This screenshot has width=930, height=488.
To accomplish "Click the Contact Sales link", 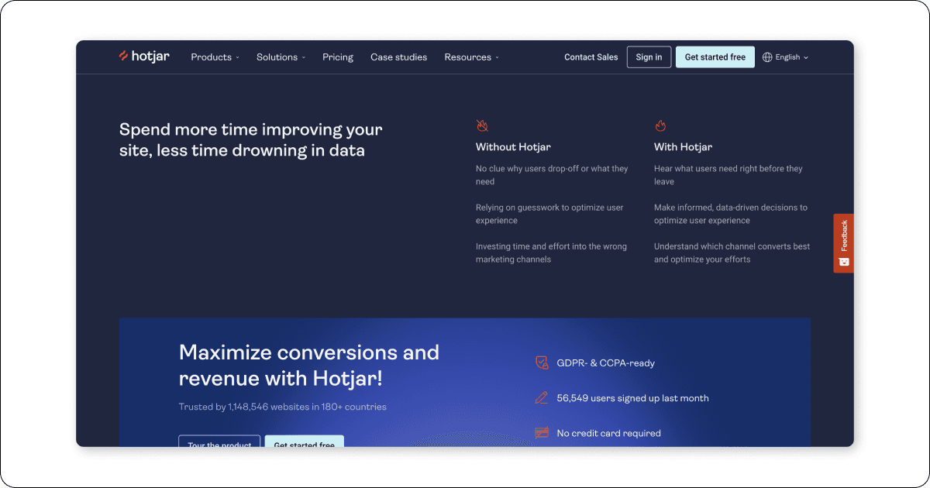I will (x=591, y=57).
